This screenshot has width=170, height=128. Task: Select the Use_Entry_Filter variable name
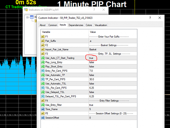(54, 105)
